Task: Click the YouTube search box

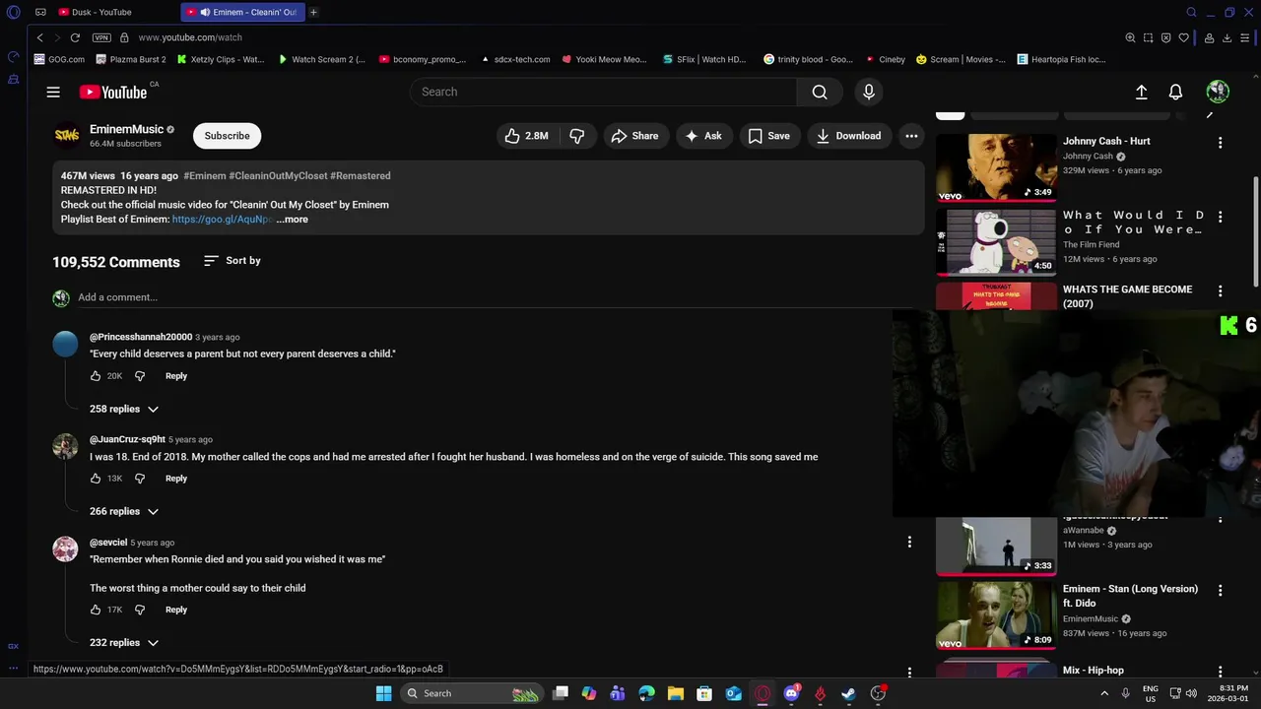Action: point(603,92)
